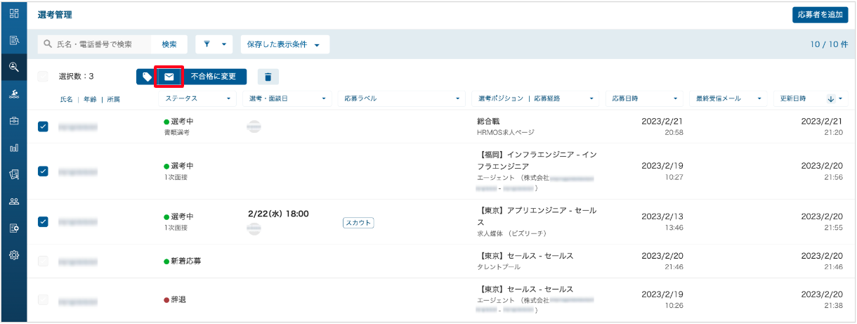Check the 新着応募 row checkbox
This screenshot has width=857, height=324.
tap(43, 261)
